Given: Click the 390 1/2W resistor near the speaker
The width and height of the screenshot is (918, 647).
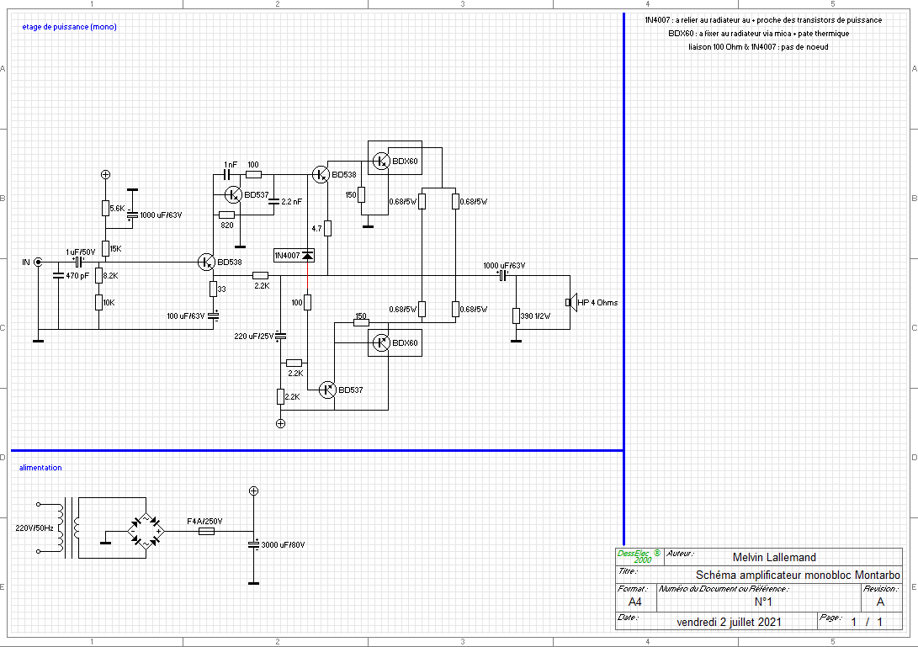Looking at the screenshot, I should (x=516, y=316).
